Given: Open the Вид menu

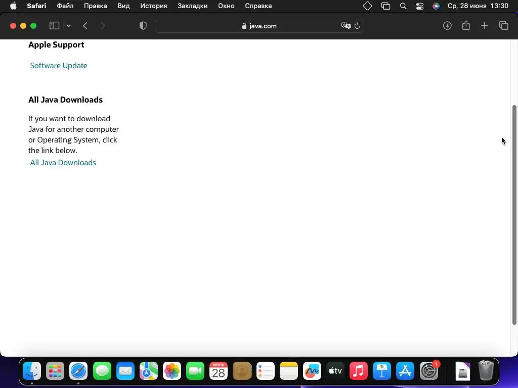Looking at the screenshot, I should click(123, 6).
